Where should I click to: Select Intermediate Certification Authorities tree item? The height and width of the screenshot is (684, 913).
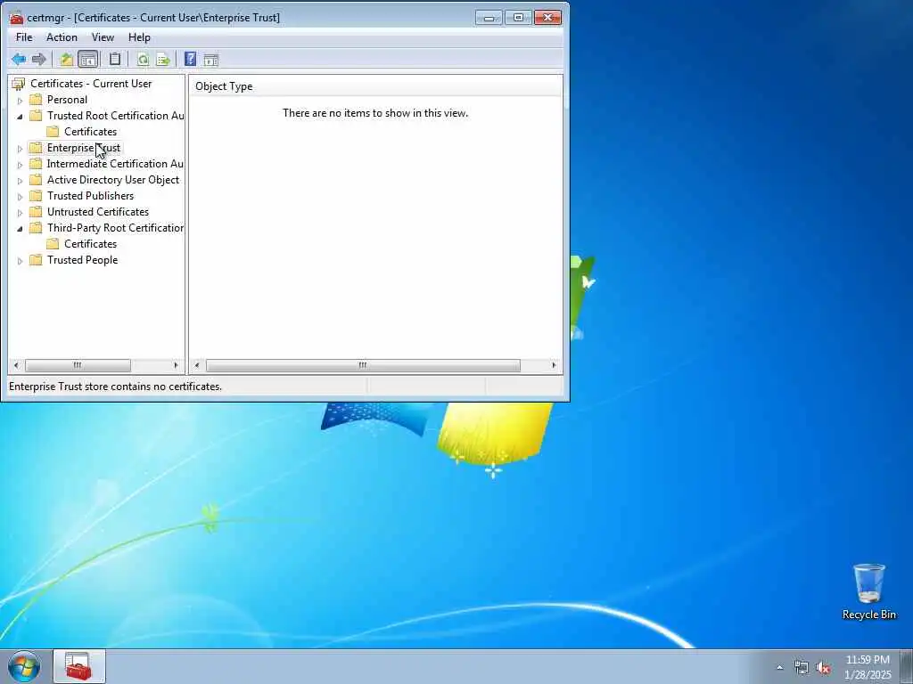[115, 164]
